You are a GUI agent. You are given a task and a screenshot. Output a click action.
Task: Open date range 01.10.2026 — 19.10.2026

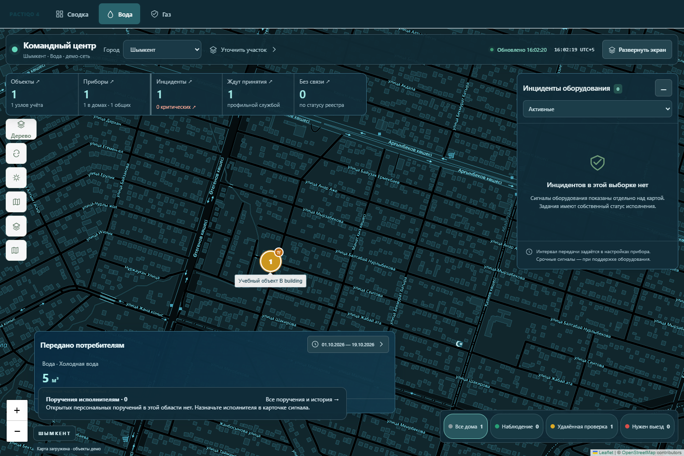348,344
